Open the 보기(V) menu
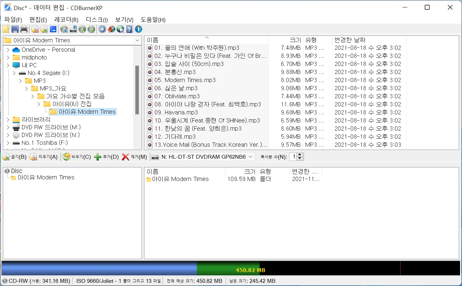 [124, 20]
